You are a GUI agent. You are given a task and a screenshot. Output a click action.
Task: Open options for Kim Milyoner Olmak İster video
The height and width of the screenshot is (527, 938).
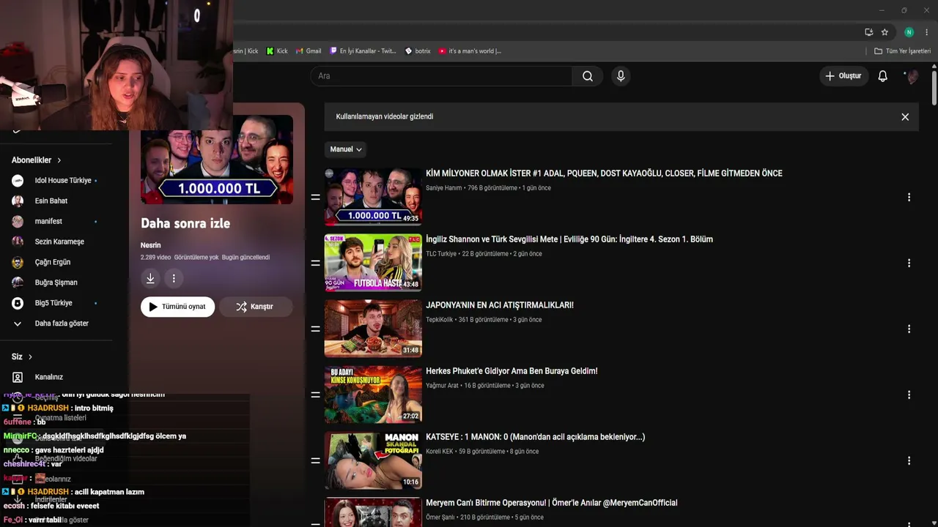(909, 197)
